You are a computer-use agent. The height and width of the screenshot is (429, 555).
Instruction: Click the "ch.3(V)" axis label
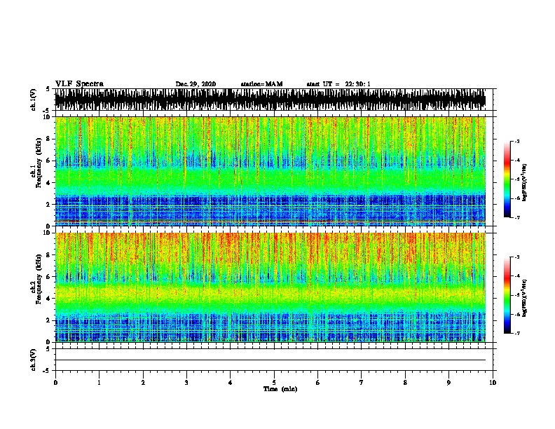coord(33,360)
